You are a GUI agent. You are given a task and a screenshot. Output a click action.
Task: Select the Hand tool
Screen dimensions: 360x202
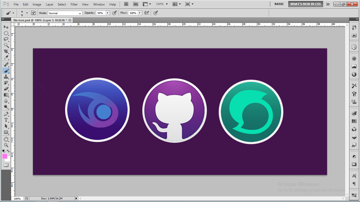click(x=6, y=139)
